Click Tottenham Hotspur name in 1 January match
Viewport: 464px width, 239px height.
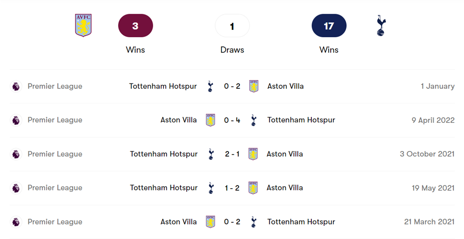coord(163,86)
